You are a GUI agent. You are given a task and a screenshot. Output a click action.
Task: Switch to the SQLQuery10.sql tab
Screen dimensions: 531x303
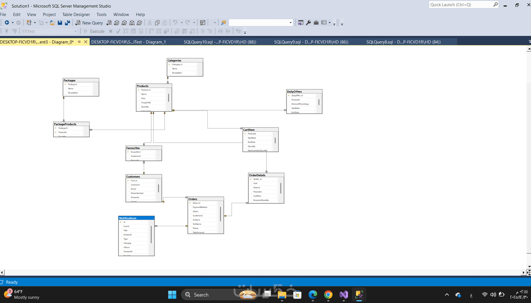pyautogui.click(x=220, y=42)
